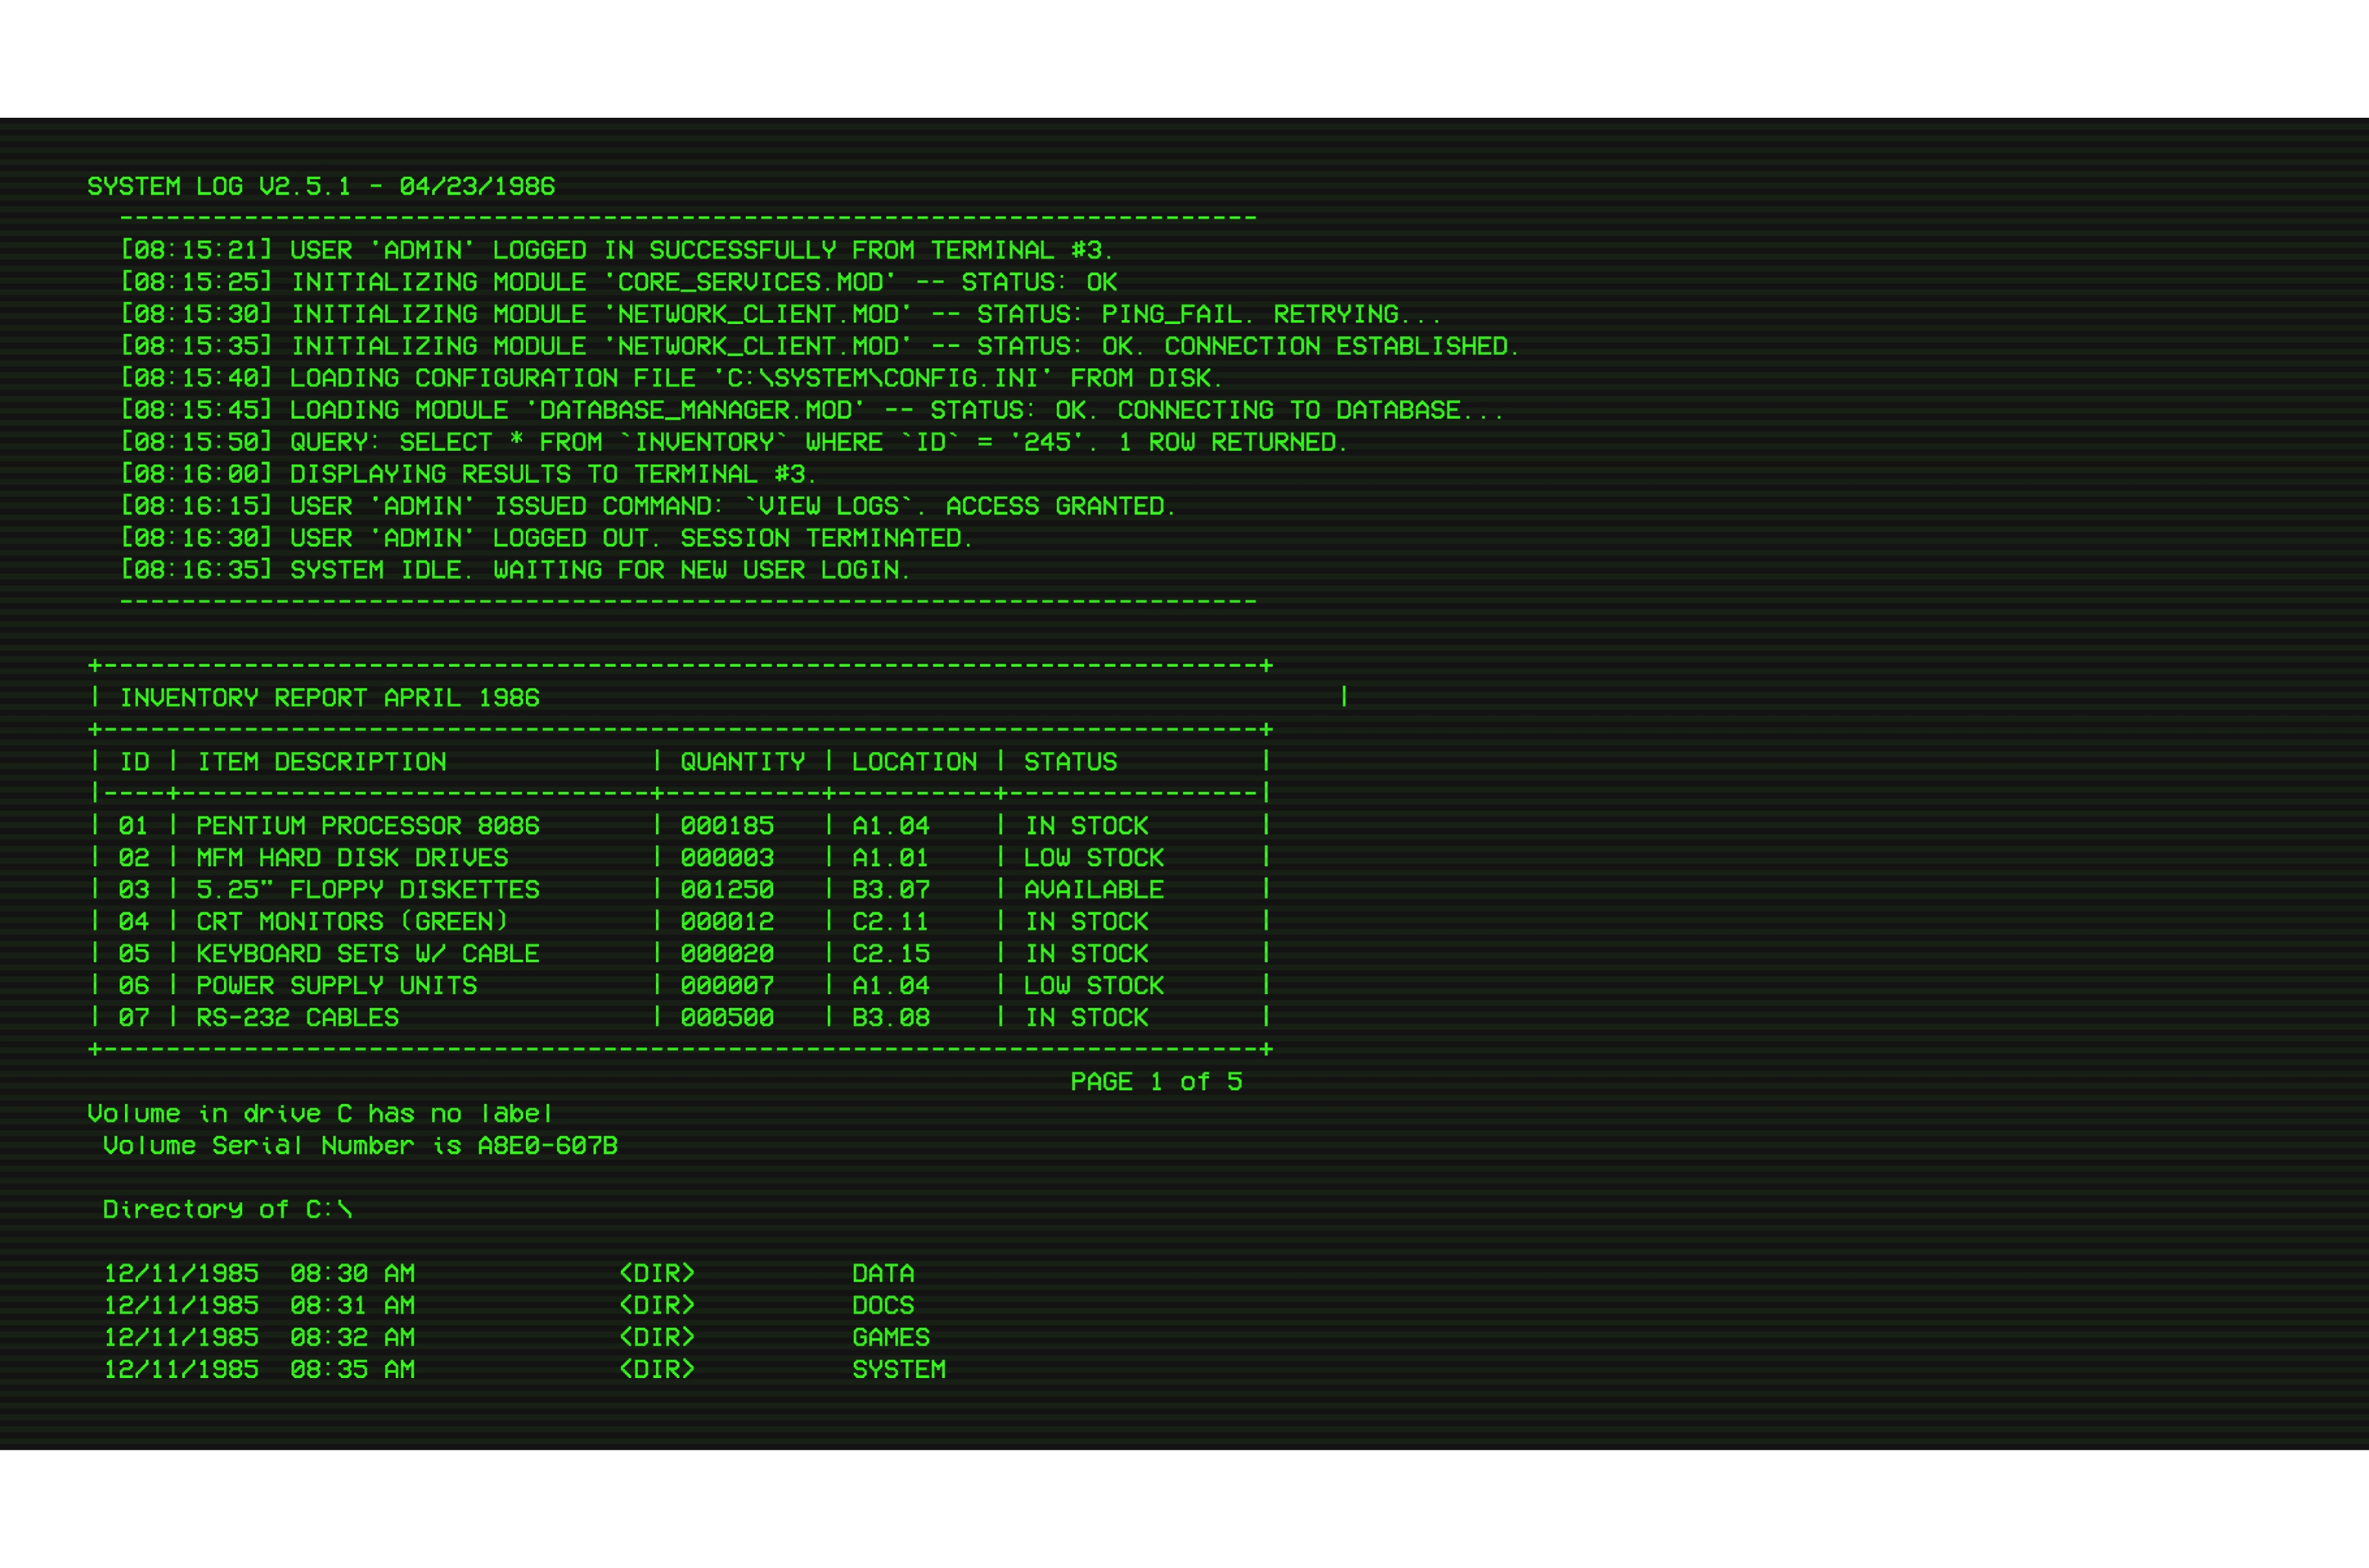Click the SYSTEM LOG V2.5.1 header line
The height and width of the screenshot is (1568, 2369).
pos(320,186)
